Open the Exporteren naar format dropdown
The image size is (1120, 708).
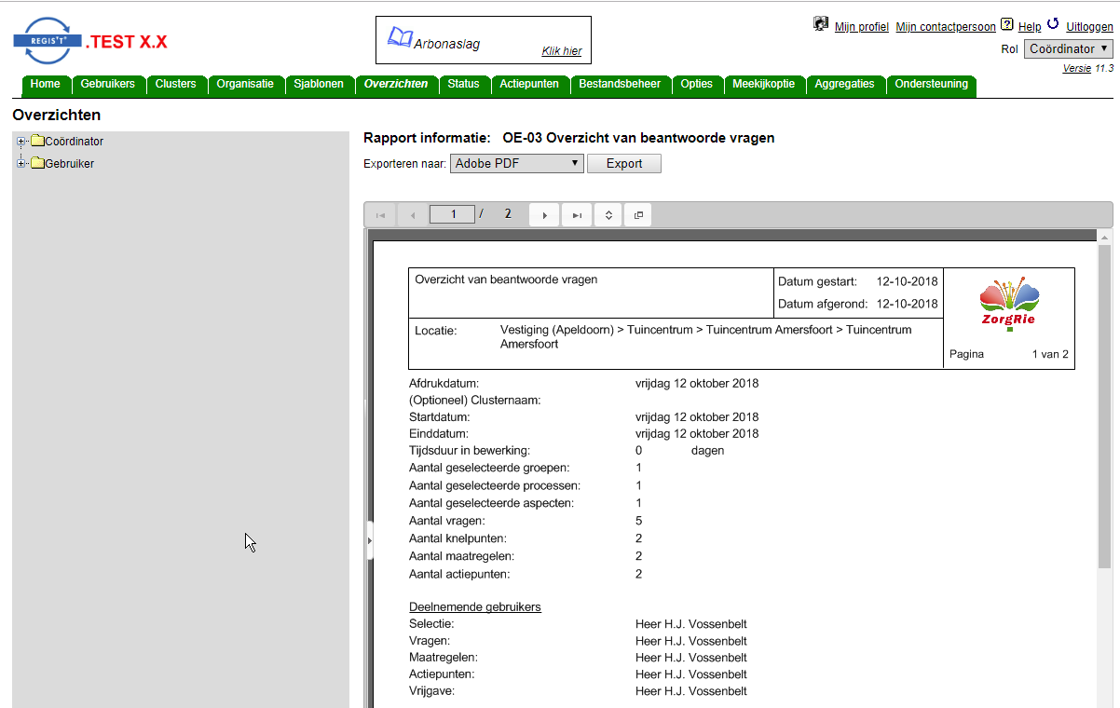517,163
